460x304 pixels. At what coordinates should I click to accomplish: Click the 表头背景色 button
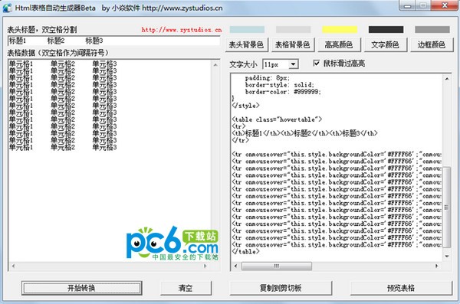pos(246,45)
